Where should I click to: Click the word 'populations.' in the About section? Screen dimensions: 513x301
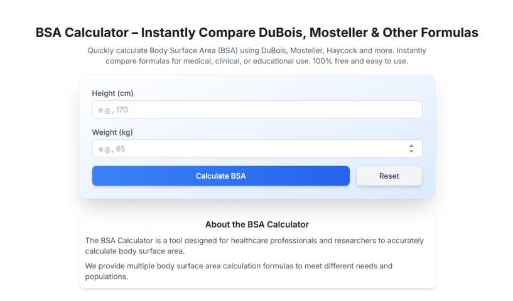pyautogui.click(x=107, y=277)
